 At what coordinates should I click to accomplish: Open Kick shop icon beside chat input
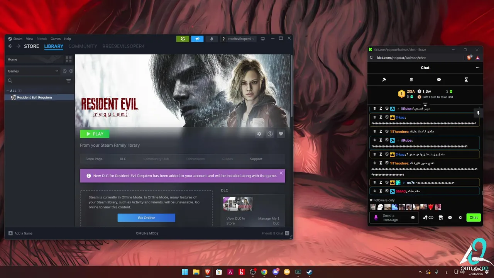point(440,218)
